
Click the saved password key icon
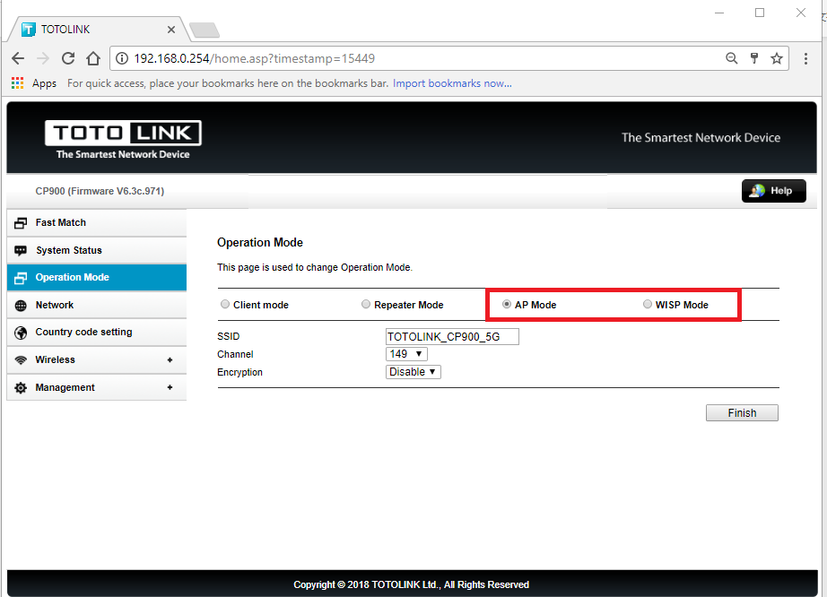[754, 58]
